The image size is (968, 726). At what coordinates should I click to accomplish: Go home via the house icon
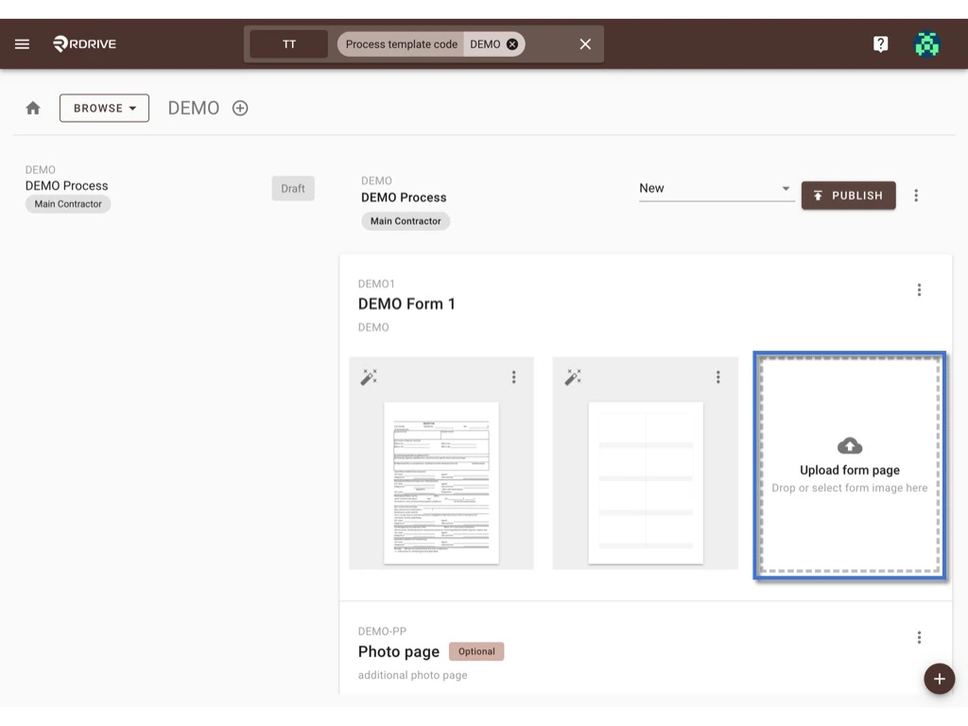click(x=32, y=108)
